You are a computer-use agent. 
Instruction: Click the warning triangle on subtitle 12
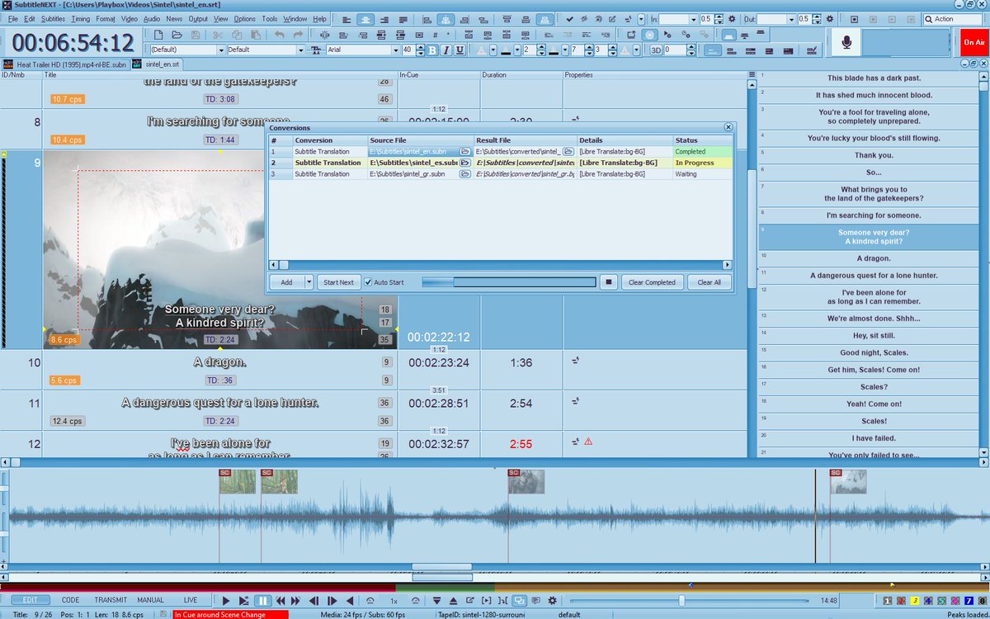click(x=588, y=442)
